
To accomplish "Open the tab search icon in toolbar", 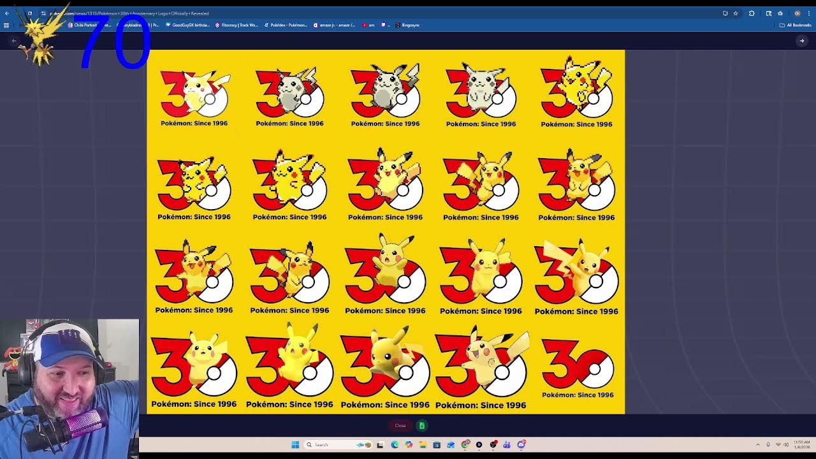I will pyautogui.click(x=769, y=13).
